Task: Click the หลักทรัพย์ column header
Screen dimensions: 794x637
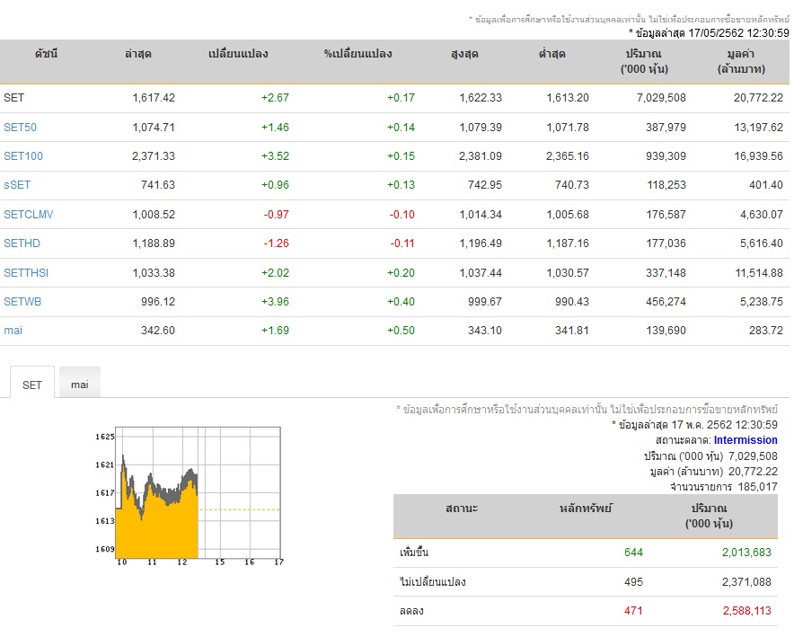Action: tap(586, 509)
